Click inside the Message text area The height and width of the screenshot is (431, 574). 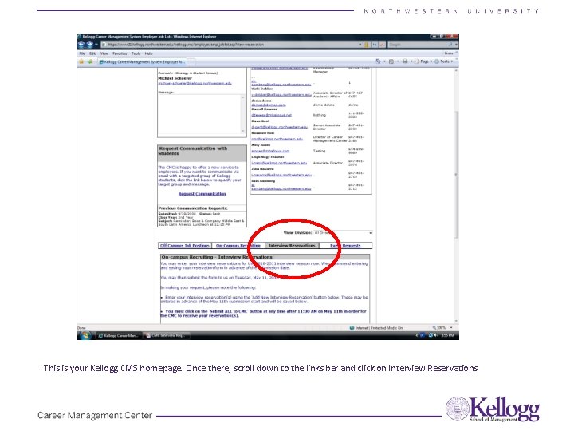click(x=199, y=114)
